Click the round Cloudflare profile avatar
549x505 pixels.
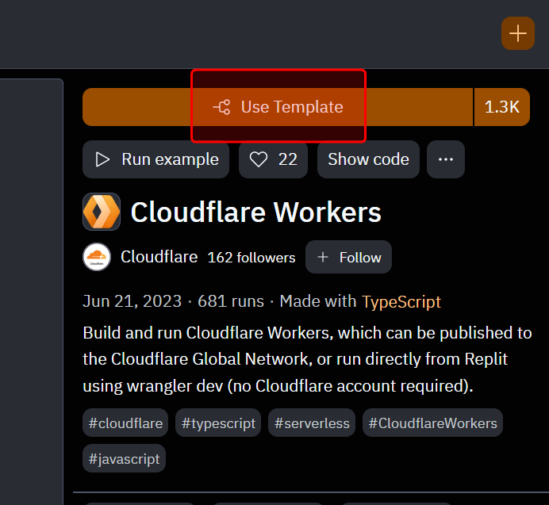[97, 257]
